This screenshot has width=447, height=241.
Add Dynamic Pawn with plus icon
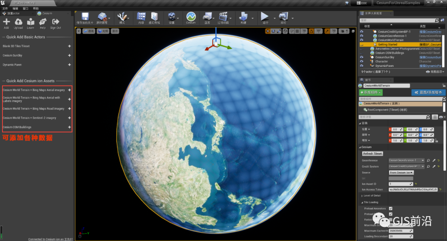pyautogui.click(x=69, y=65)
